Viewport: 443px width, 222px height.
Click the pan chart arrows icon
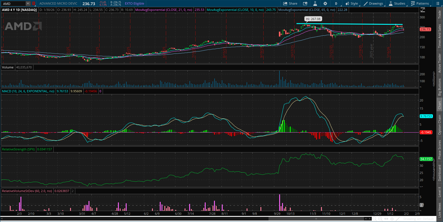click(386, 219)
